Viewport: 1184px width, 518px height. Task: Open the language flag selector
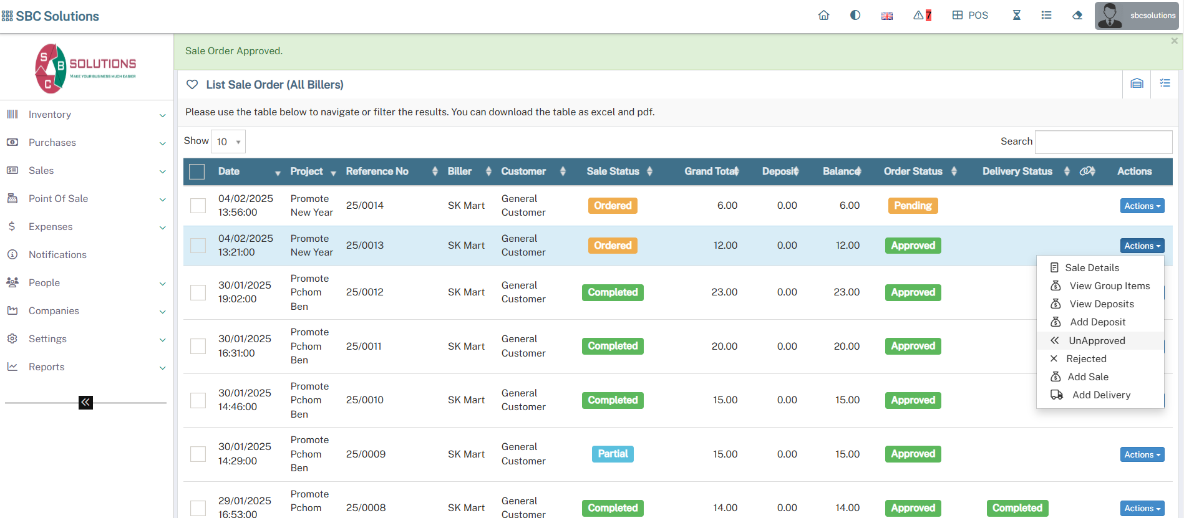click(x=886, y=16)
